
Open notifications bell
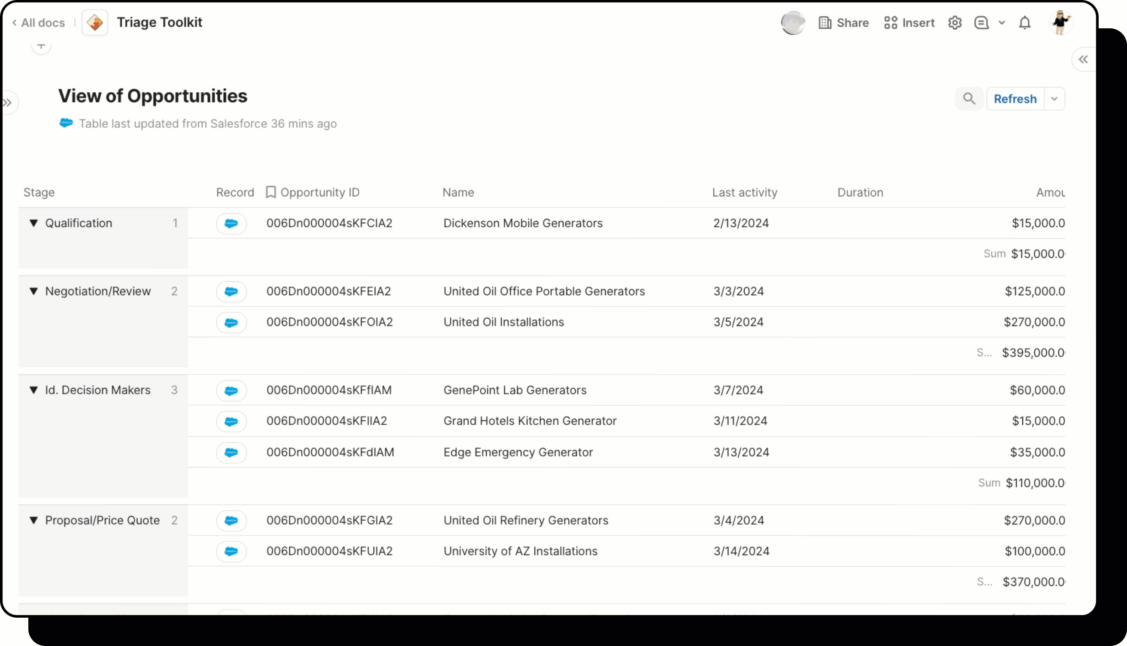[x=1024, y=23]
